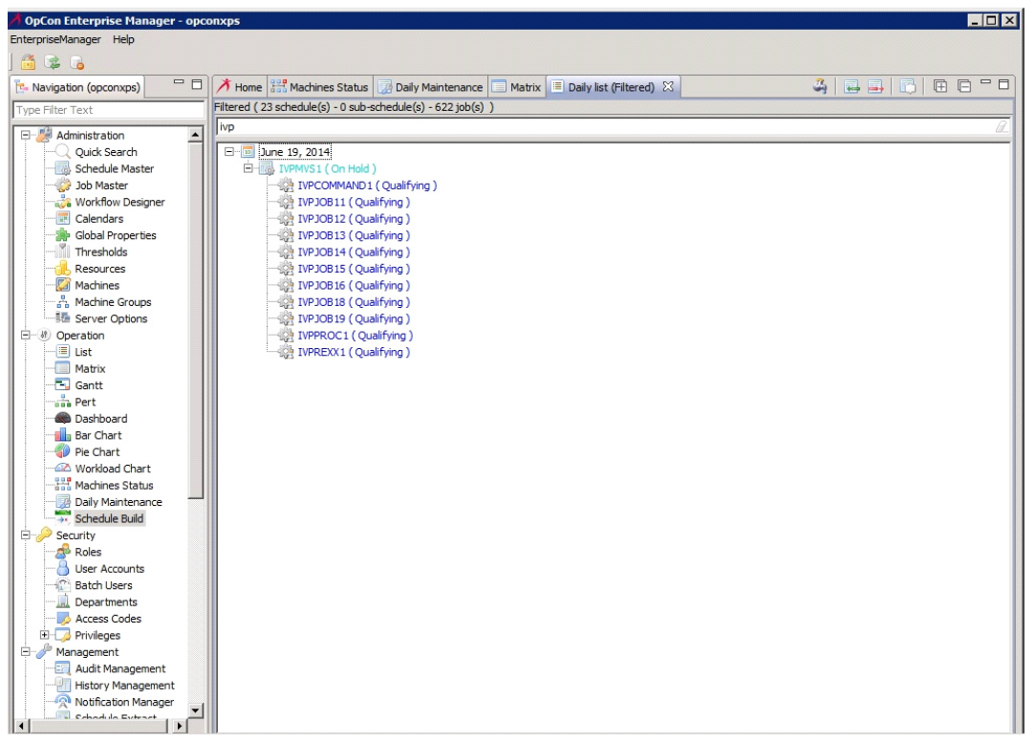1035x743 pixels.
Task: Open Global Properties
Action: click(x=116, y=235)
